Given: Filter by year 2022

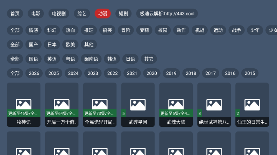Looking at the screenshot, I should [112, 73].
